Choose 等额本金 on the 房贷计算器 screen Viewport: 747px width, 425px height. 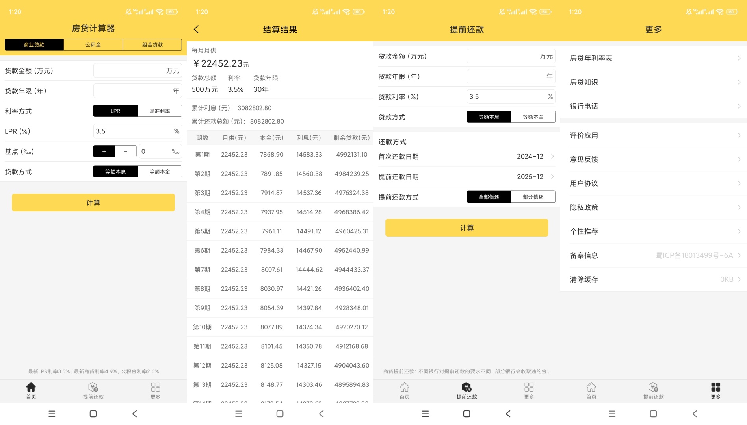point(160,172)
